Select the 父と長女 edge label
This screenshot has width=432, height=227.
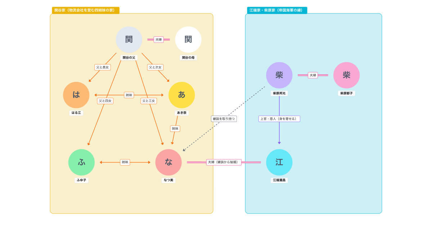pos(103,67)
